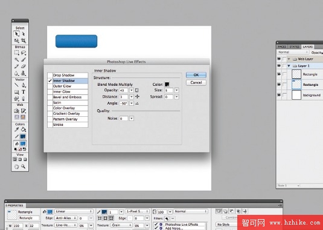Image resolution: width=323 pixels, height=230 pixels.
Task: Select the Rectangle vector tool
Action: pyautogui.click(x=17, y=92)
